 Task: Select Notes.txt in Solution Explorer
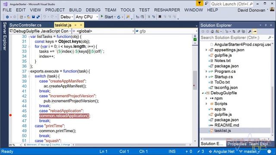click(x=223, y=61)
